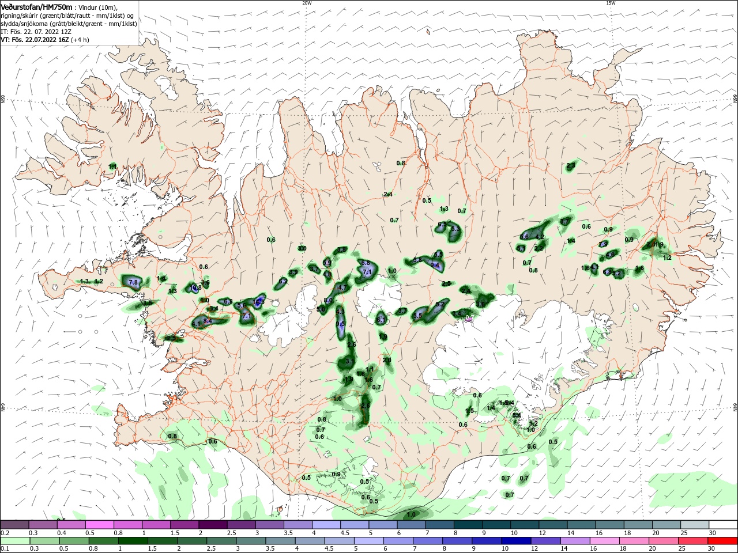Click the 5.0 precipitation value
This screenshot has width=738, height=553.
pos(321,309)
